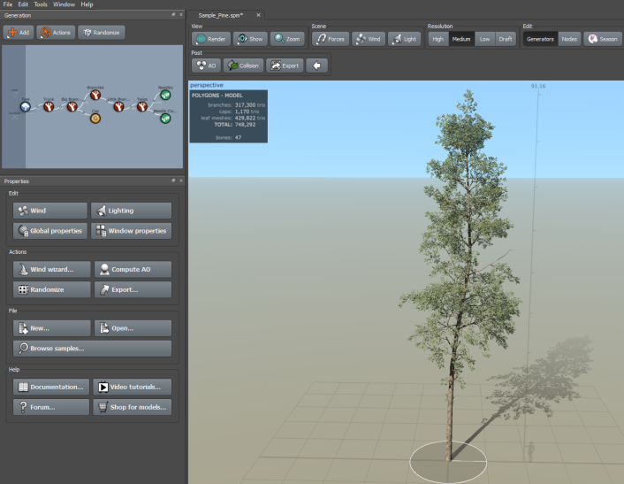
Task: Click the AO post-processing button
Action: point(206,65)
